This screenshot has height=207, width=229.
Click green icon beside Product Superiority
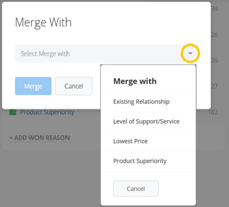point(13,112)
